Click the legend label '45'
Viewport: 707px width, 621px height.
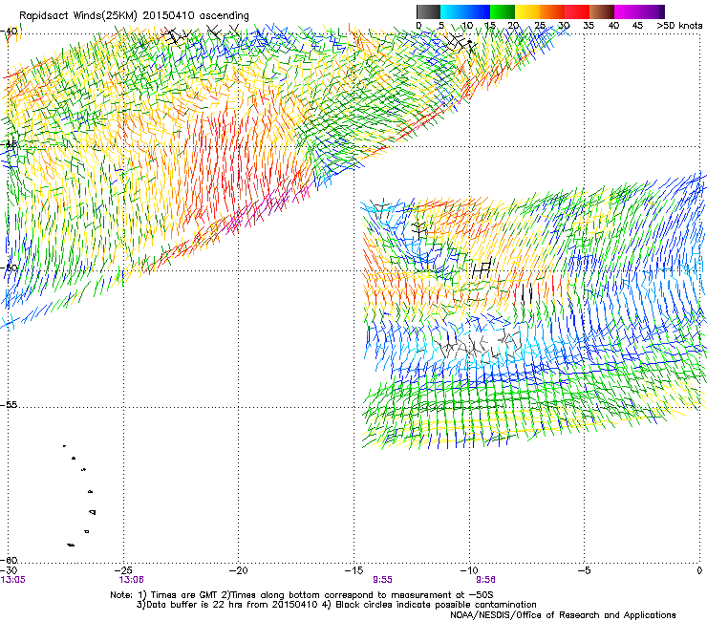tap(637, 26)
